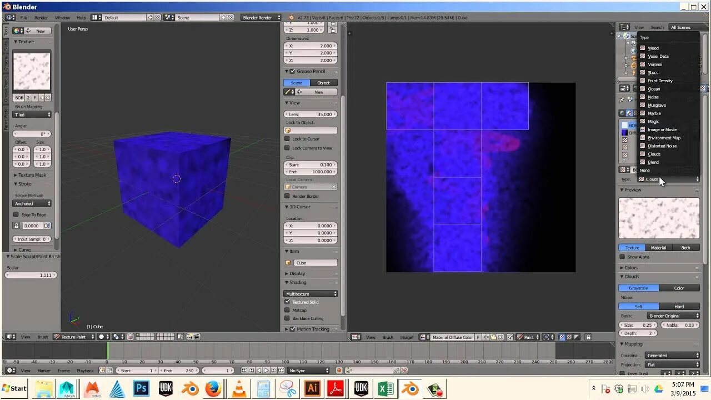This screenshot has height=400, width=711.
Task: Adjust the brush Angle slider
Action: [32, 134]
